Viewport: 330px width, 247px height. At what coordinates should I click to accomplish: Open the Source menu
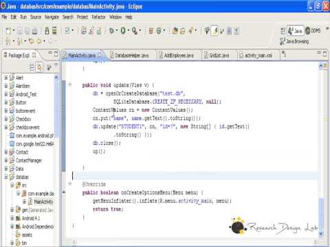(x=36, y=17)
